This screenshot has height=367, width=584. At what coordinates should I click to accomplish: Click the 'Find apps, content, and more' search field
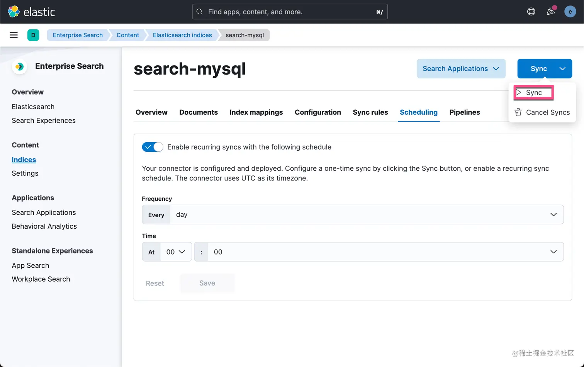[290, 12]
